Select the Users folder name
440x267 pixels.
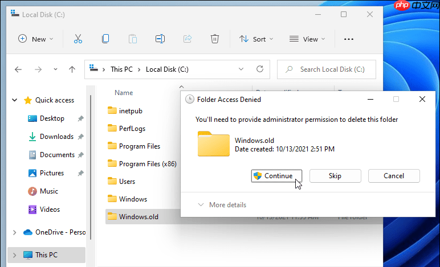pyautogui.click(x=127, y=181)
